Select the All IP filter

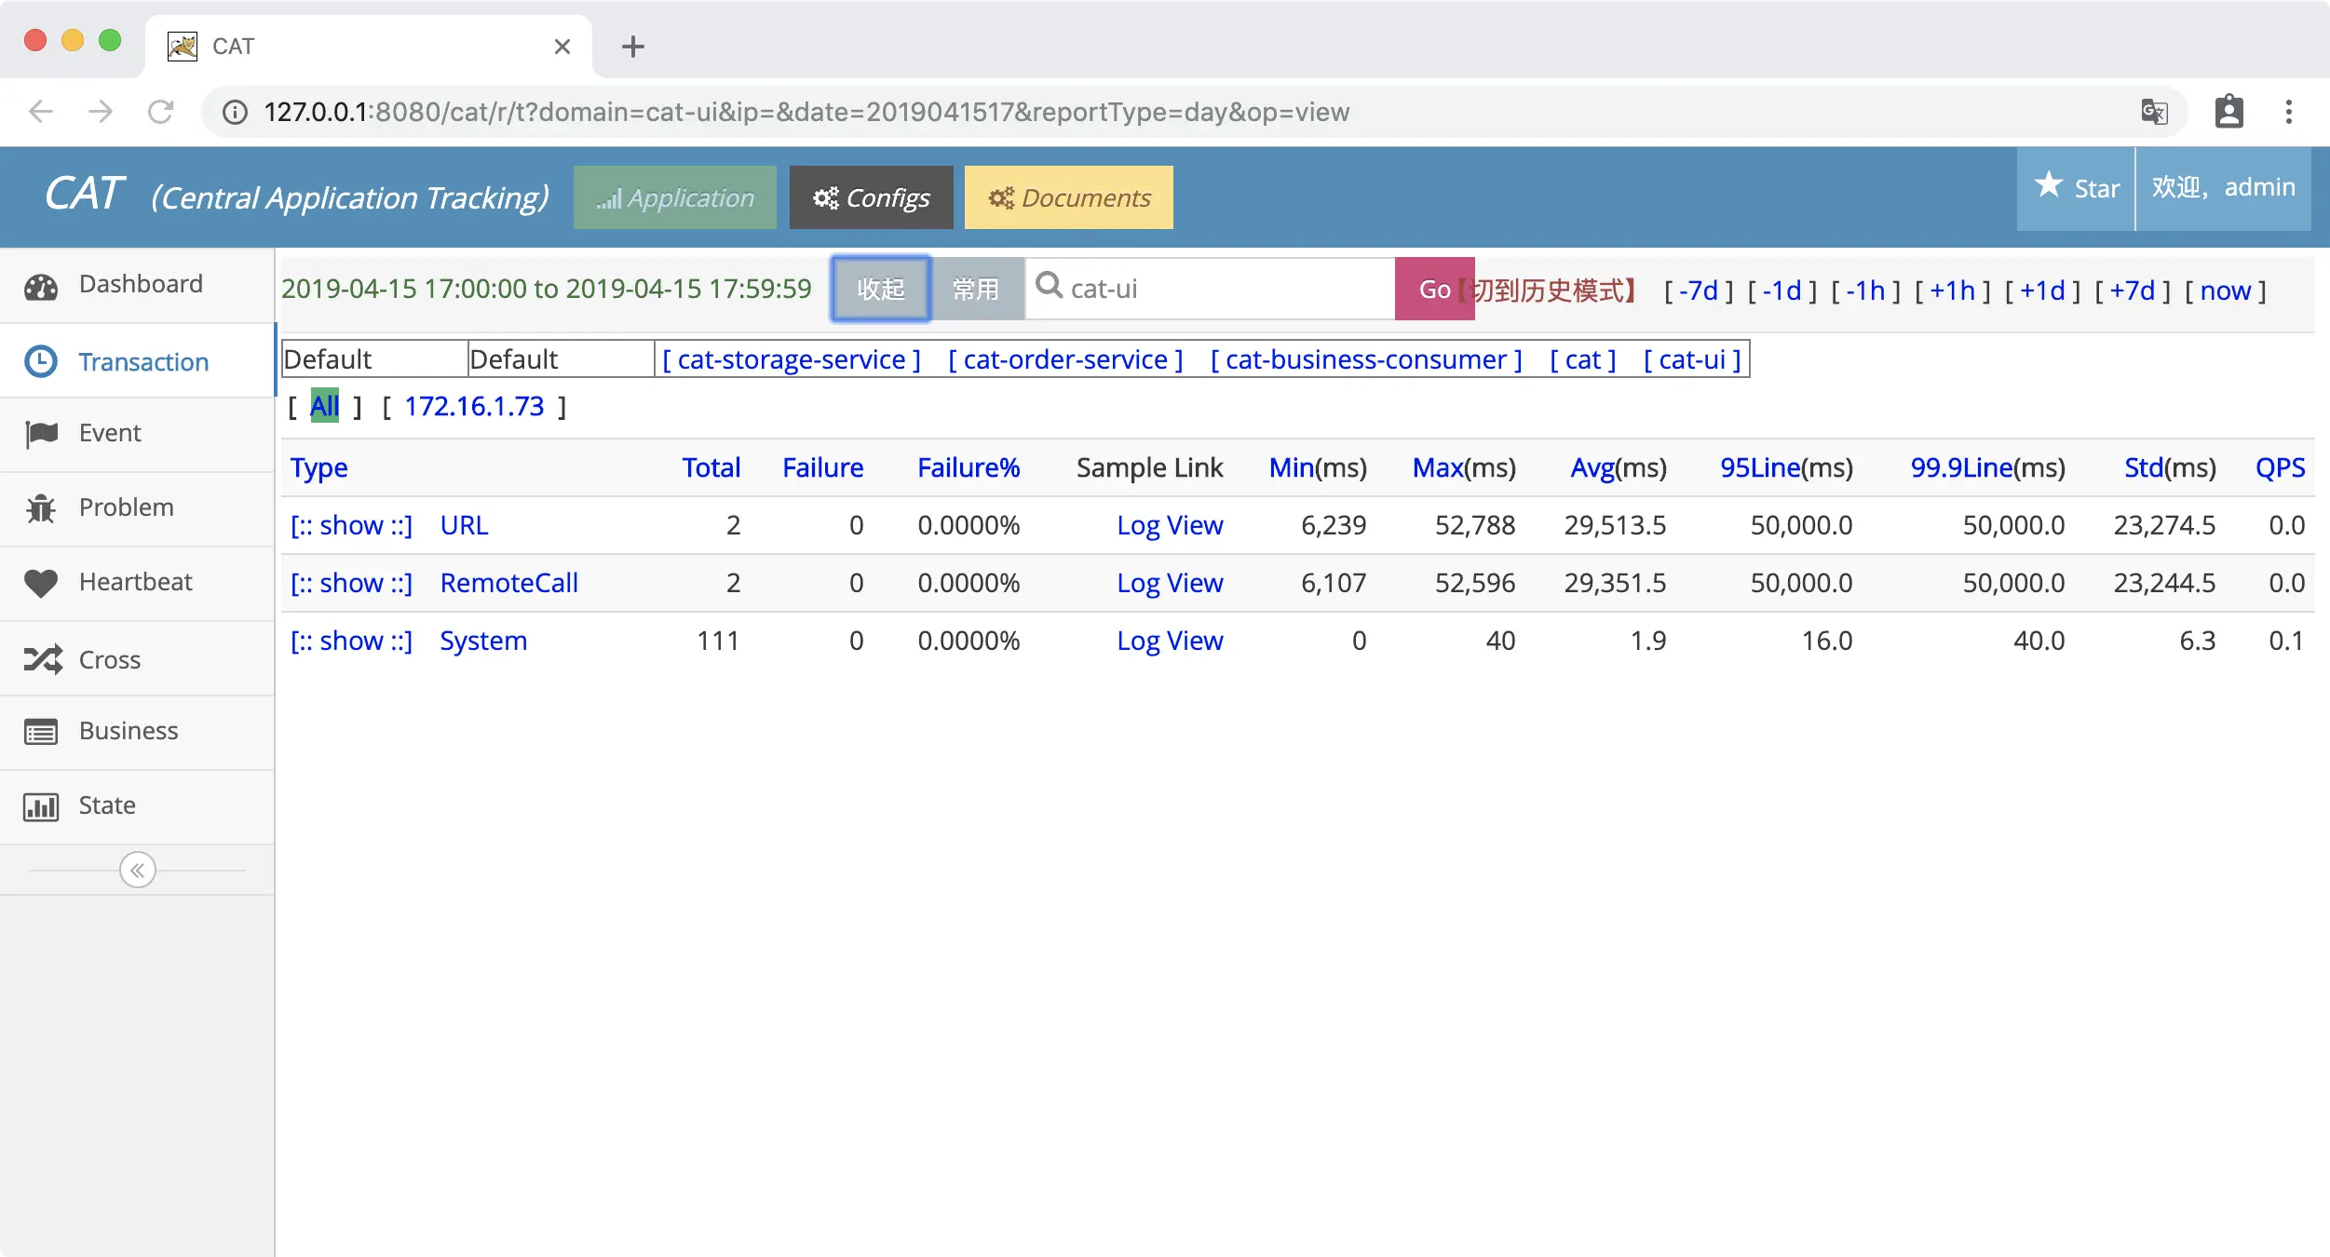point(324,406)
